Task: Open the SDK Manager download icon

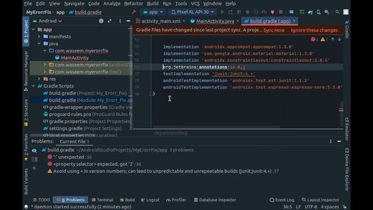Action: [327, 12]
